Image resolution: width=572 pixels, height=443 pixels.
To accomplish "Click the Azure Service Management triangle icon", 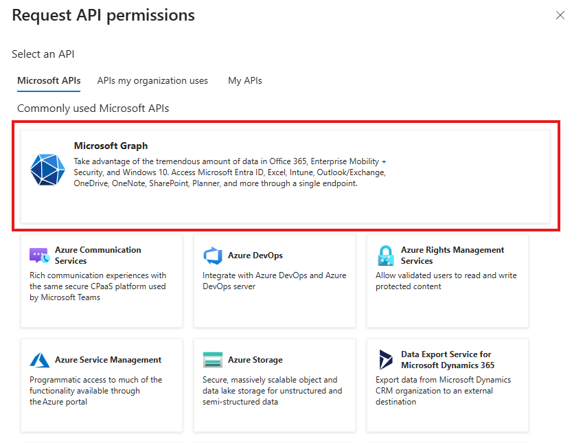I will [x=39, y=360].
